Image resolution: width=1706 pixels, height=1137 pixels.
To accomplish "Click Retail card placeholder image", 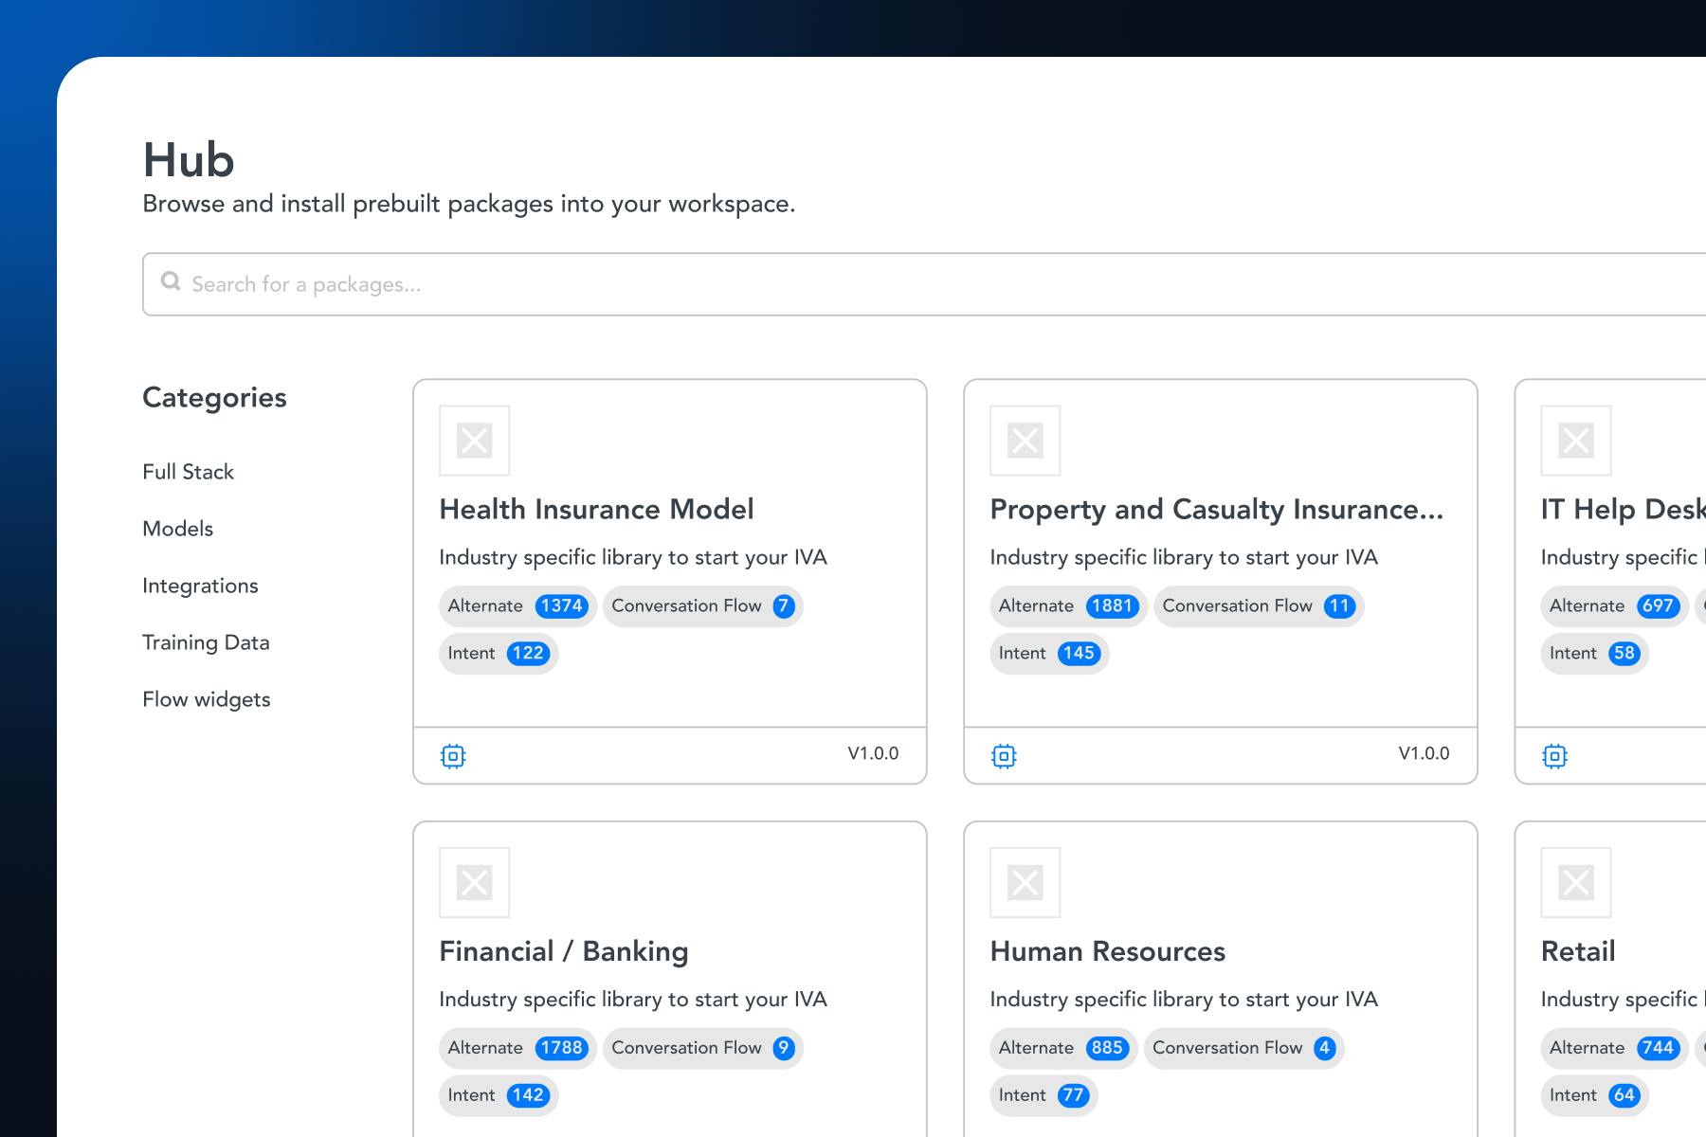I will coord(1575,882).
